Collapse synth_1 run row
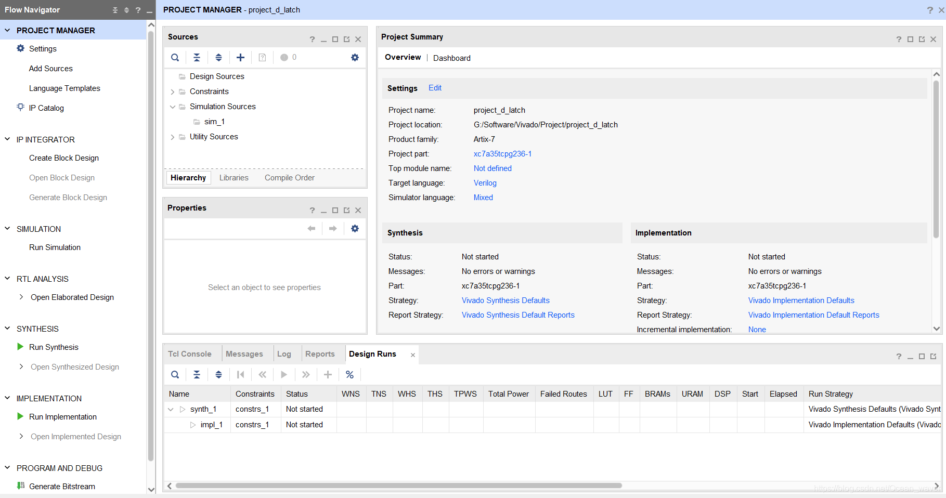This screenshot has width=946, height=498. pyautogui.click(x=171, y=410)
